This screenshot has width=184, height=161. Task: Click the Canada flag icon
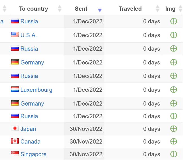pyautogui.click(x=15, y=141)
